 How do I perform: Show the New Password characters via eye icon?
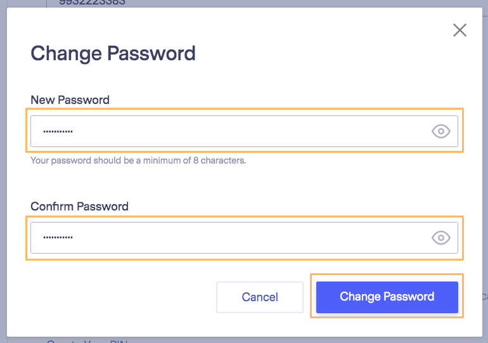tap(441, 131)
